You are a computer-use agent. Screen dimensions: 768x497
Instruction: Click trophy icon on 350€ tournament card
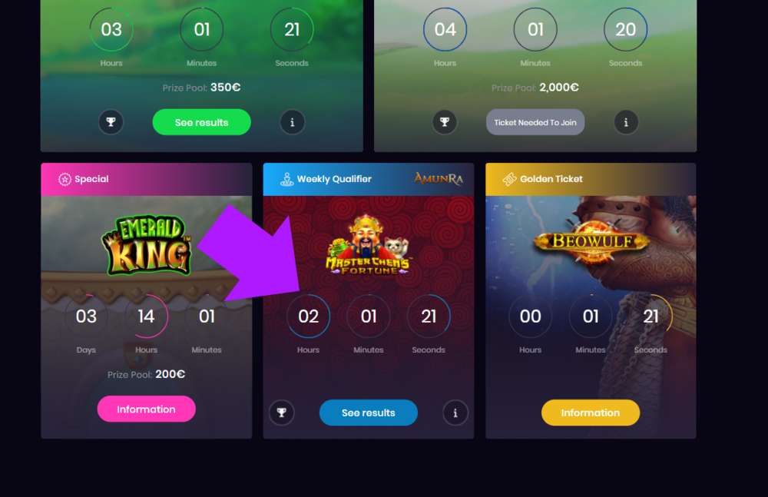(111, 122)
